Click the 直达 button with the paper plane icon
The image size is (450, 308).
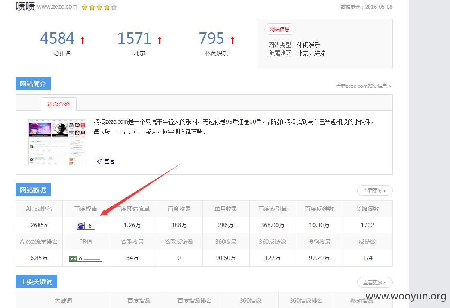click(x=106, y=161)
